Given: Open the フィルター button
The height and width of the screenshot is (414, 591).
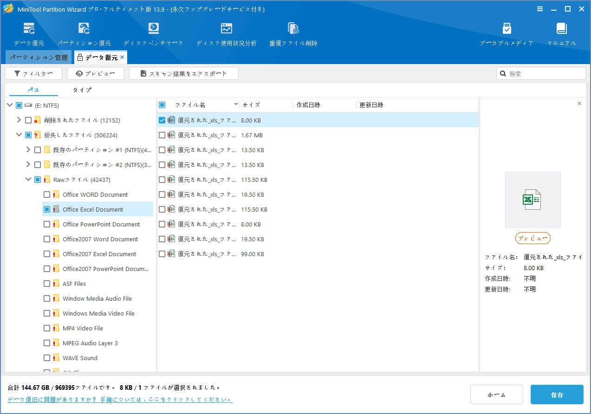Looking at the screenshot, I should (x=33, y=73).
